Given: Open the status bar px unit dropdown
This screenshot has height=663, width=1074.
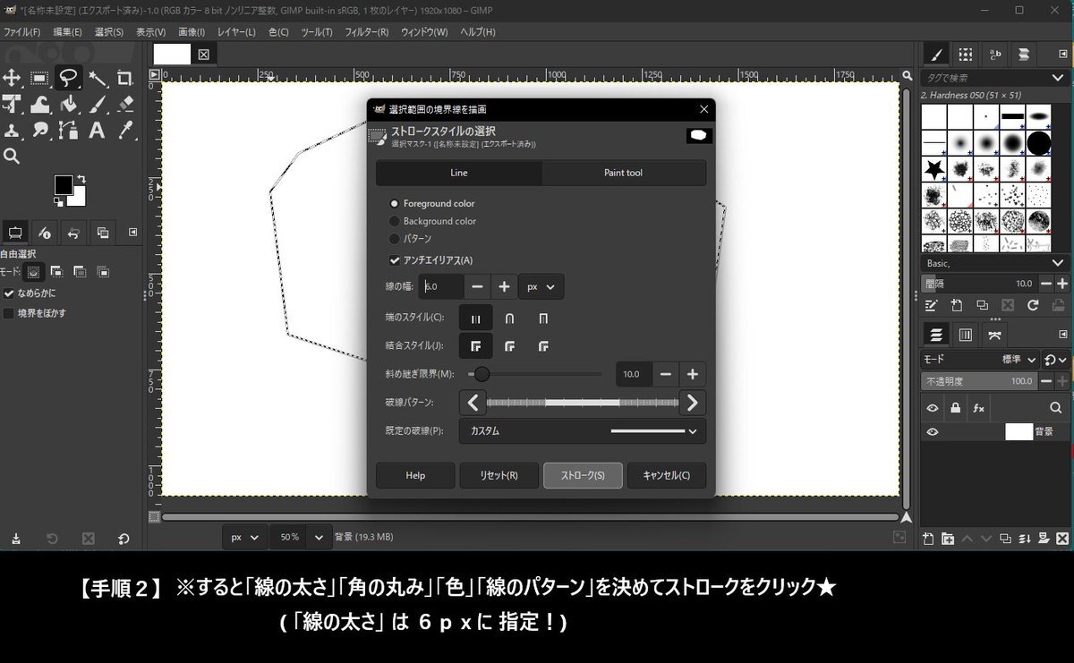Looking at the screenshot, I should [244, 537].
